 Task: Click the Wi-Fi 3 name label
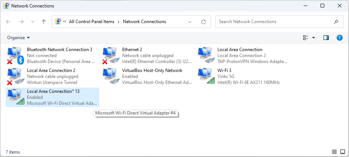(x=224, y=70)
